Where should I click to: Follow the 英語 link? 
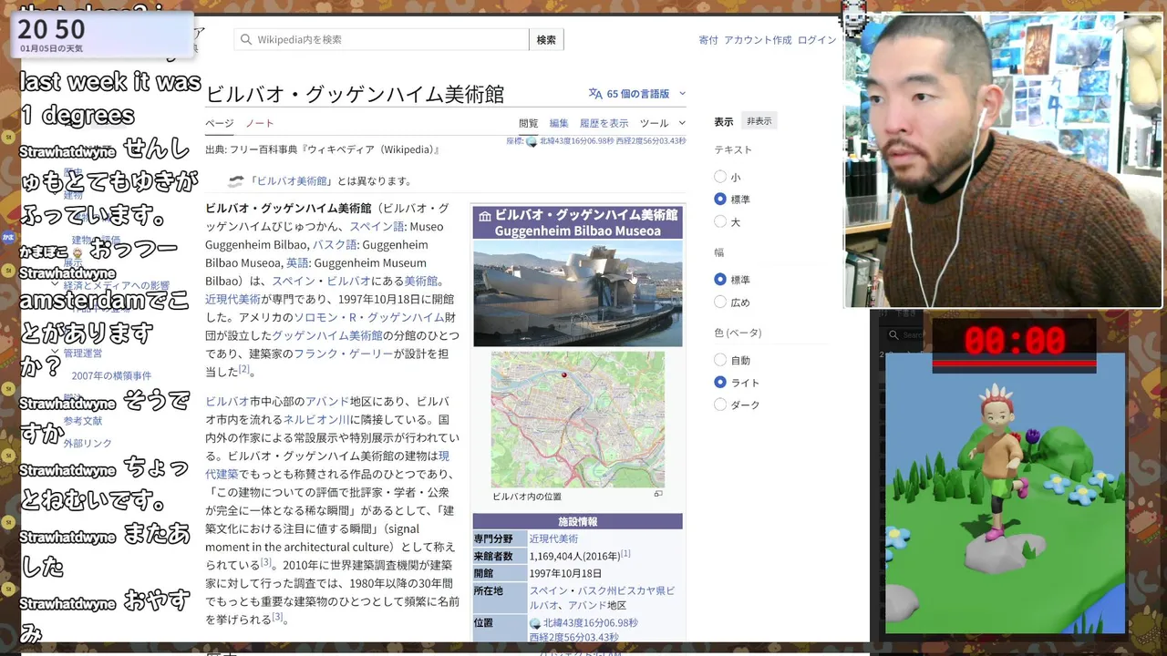(x=297, y=262)
